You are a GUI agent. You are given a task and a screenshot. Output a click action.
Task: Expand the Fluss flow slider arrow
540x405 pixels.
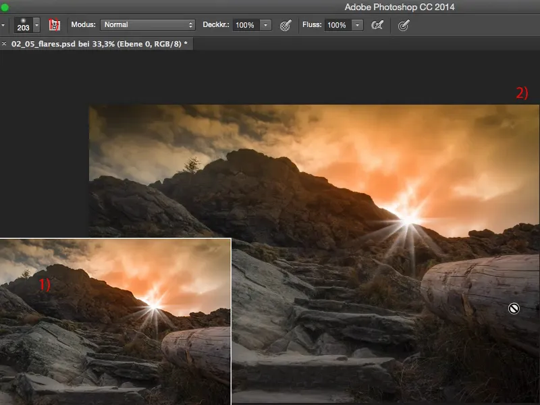[x=357, y=25]
